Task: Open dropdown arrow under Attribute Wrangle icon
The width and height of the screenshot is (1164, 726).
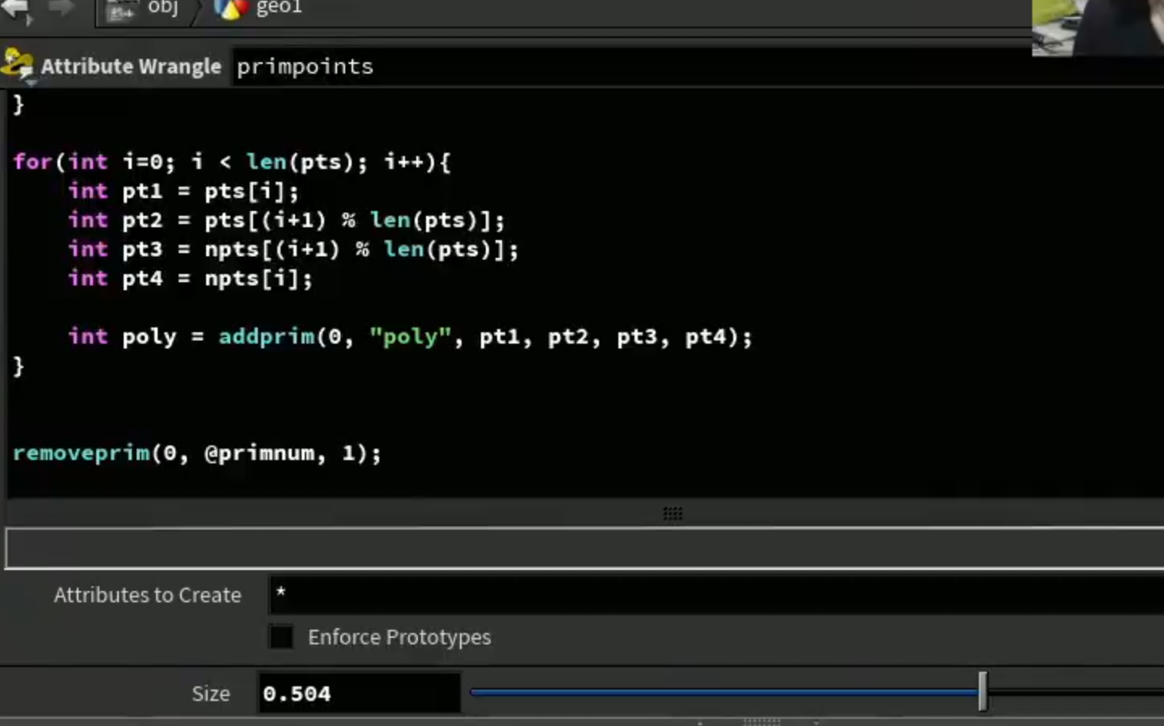Action: pyautogui.click(x=31, y=82)
